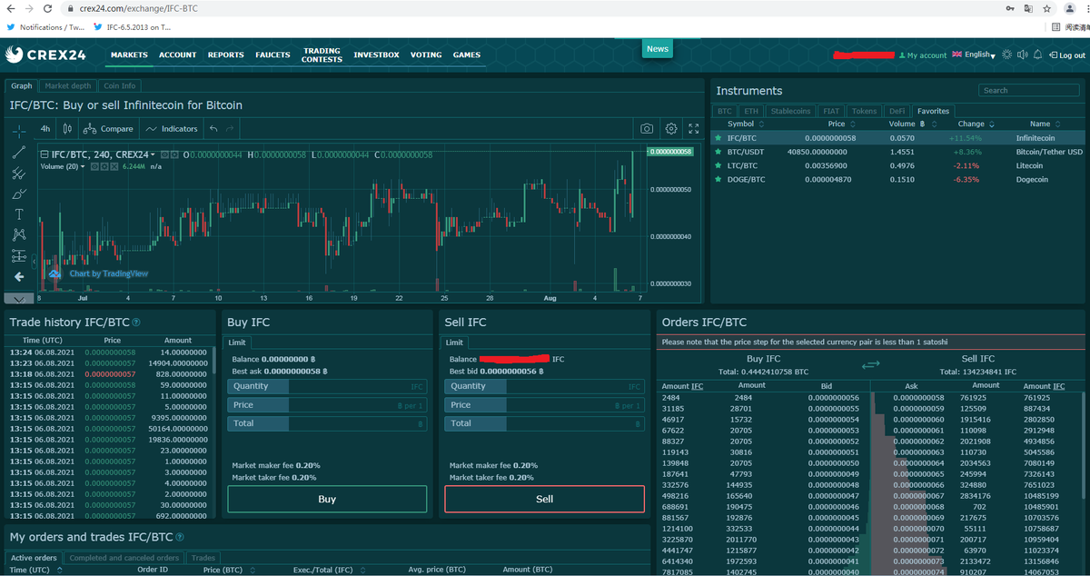Focus the Sell IFC Price field
Viewport: 1090px width, 576px height.
click(545, 404)
